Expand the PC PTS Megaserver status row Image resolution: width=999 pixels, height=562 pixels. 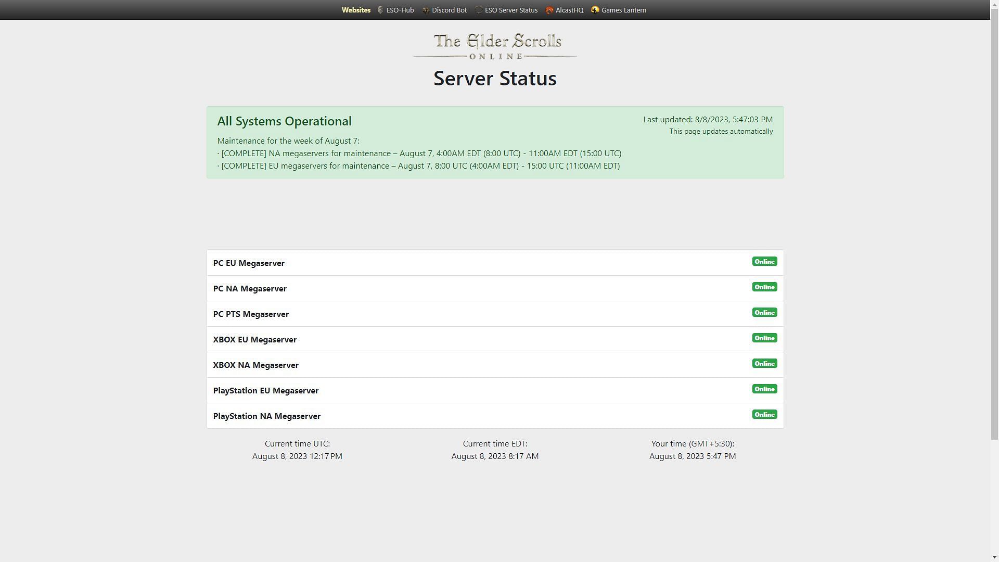coord(495,314)
